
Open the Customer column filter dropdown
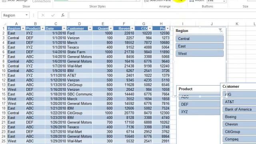pyautogui.click(x=90, y=28)
